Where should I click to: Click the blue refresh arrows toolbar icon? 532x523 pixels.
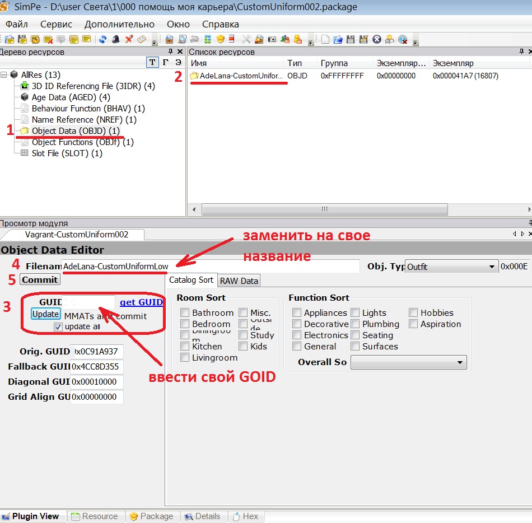[103, 39]
